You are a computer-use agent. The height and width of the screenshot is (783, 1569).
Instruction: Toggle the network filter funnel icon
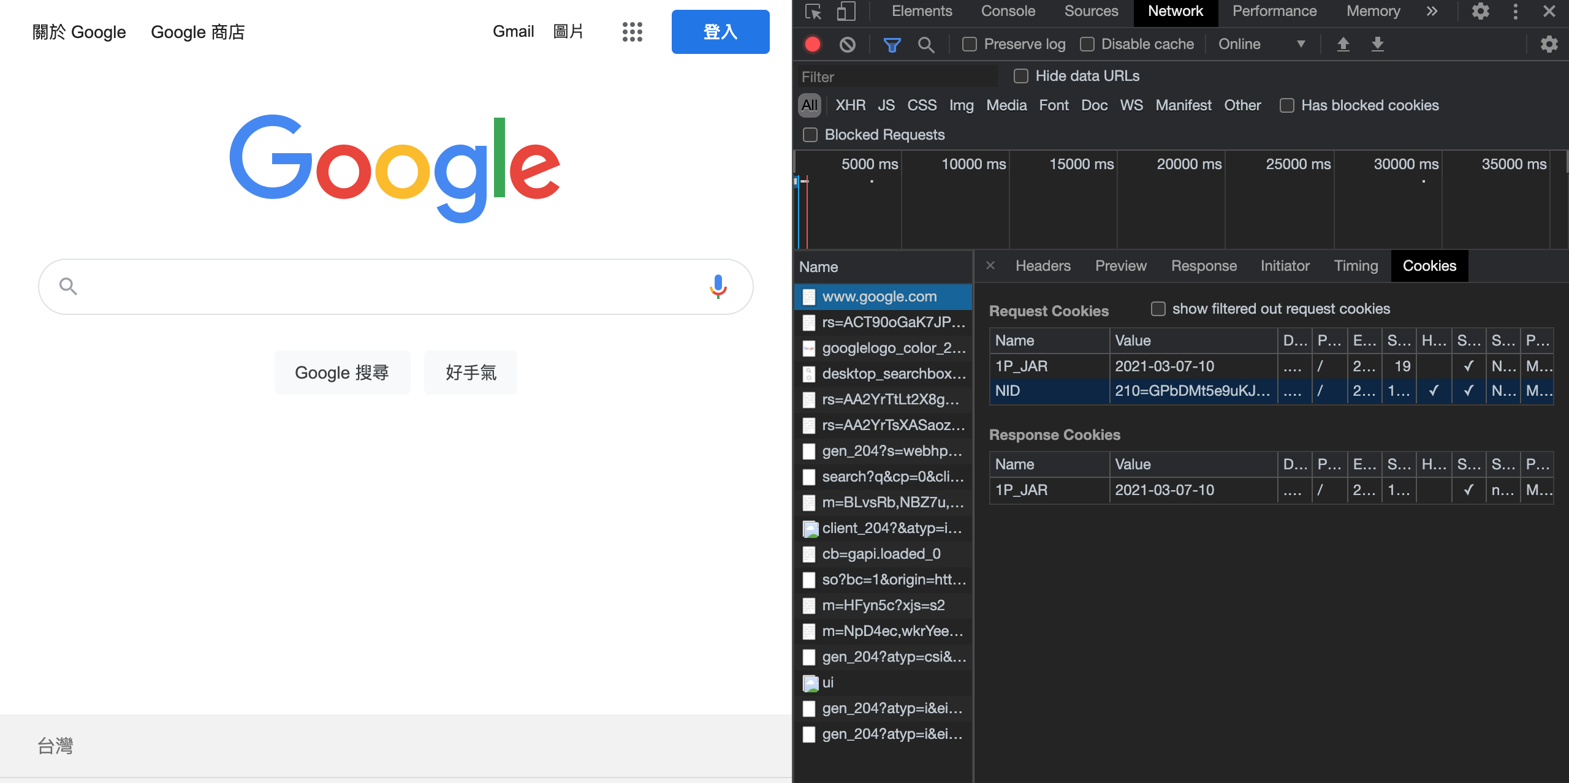[892, 44]
